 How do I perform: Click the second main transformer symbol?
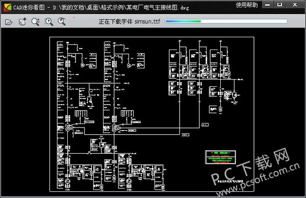coord(115,128)
